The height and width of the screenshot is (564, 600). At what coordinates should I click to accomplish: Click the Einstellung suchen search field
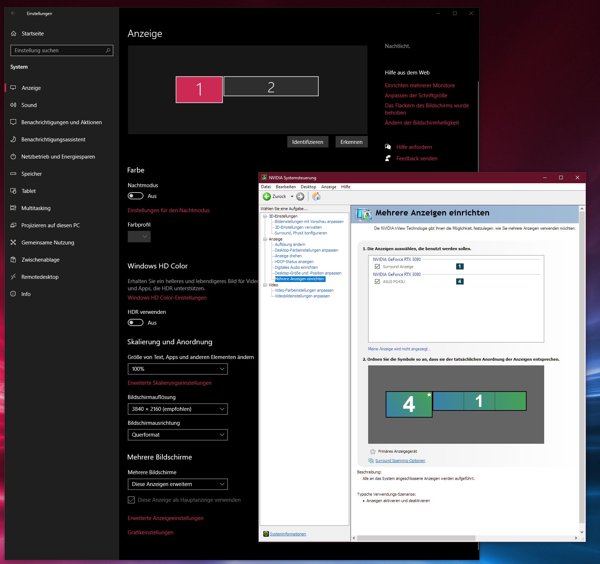pos(62,50)
